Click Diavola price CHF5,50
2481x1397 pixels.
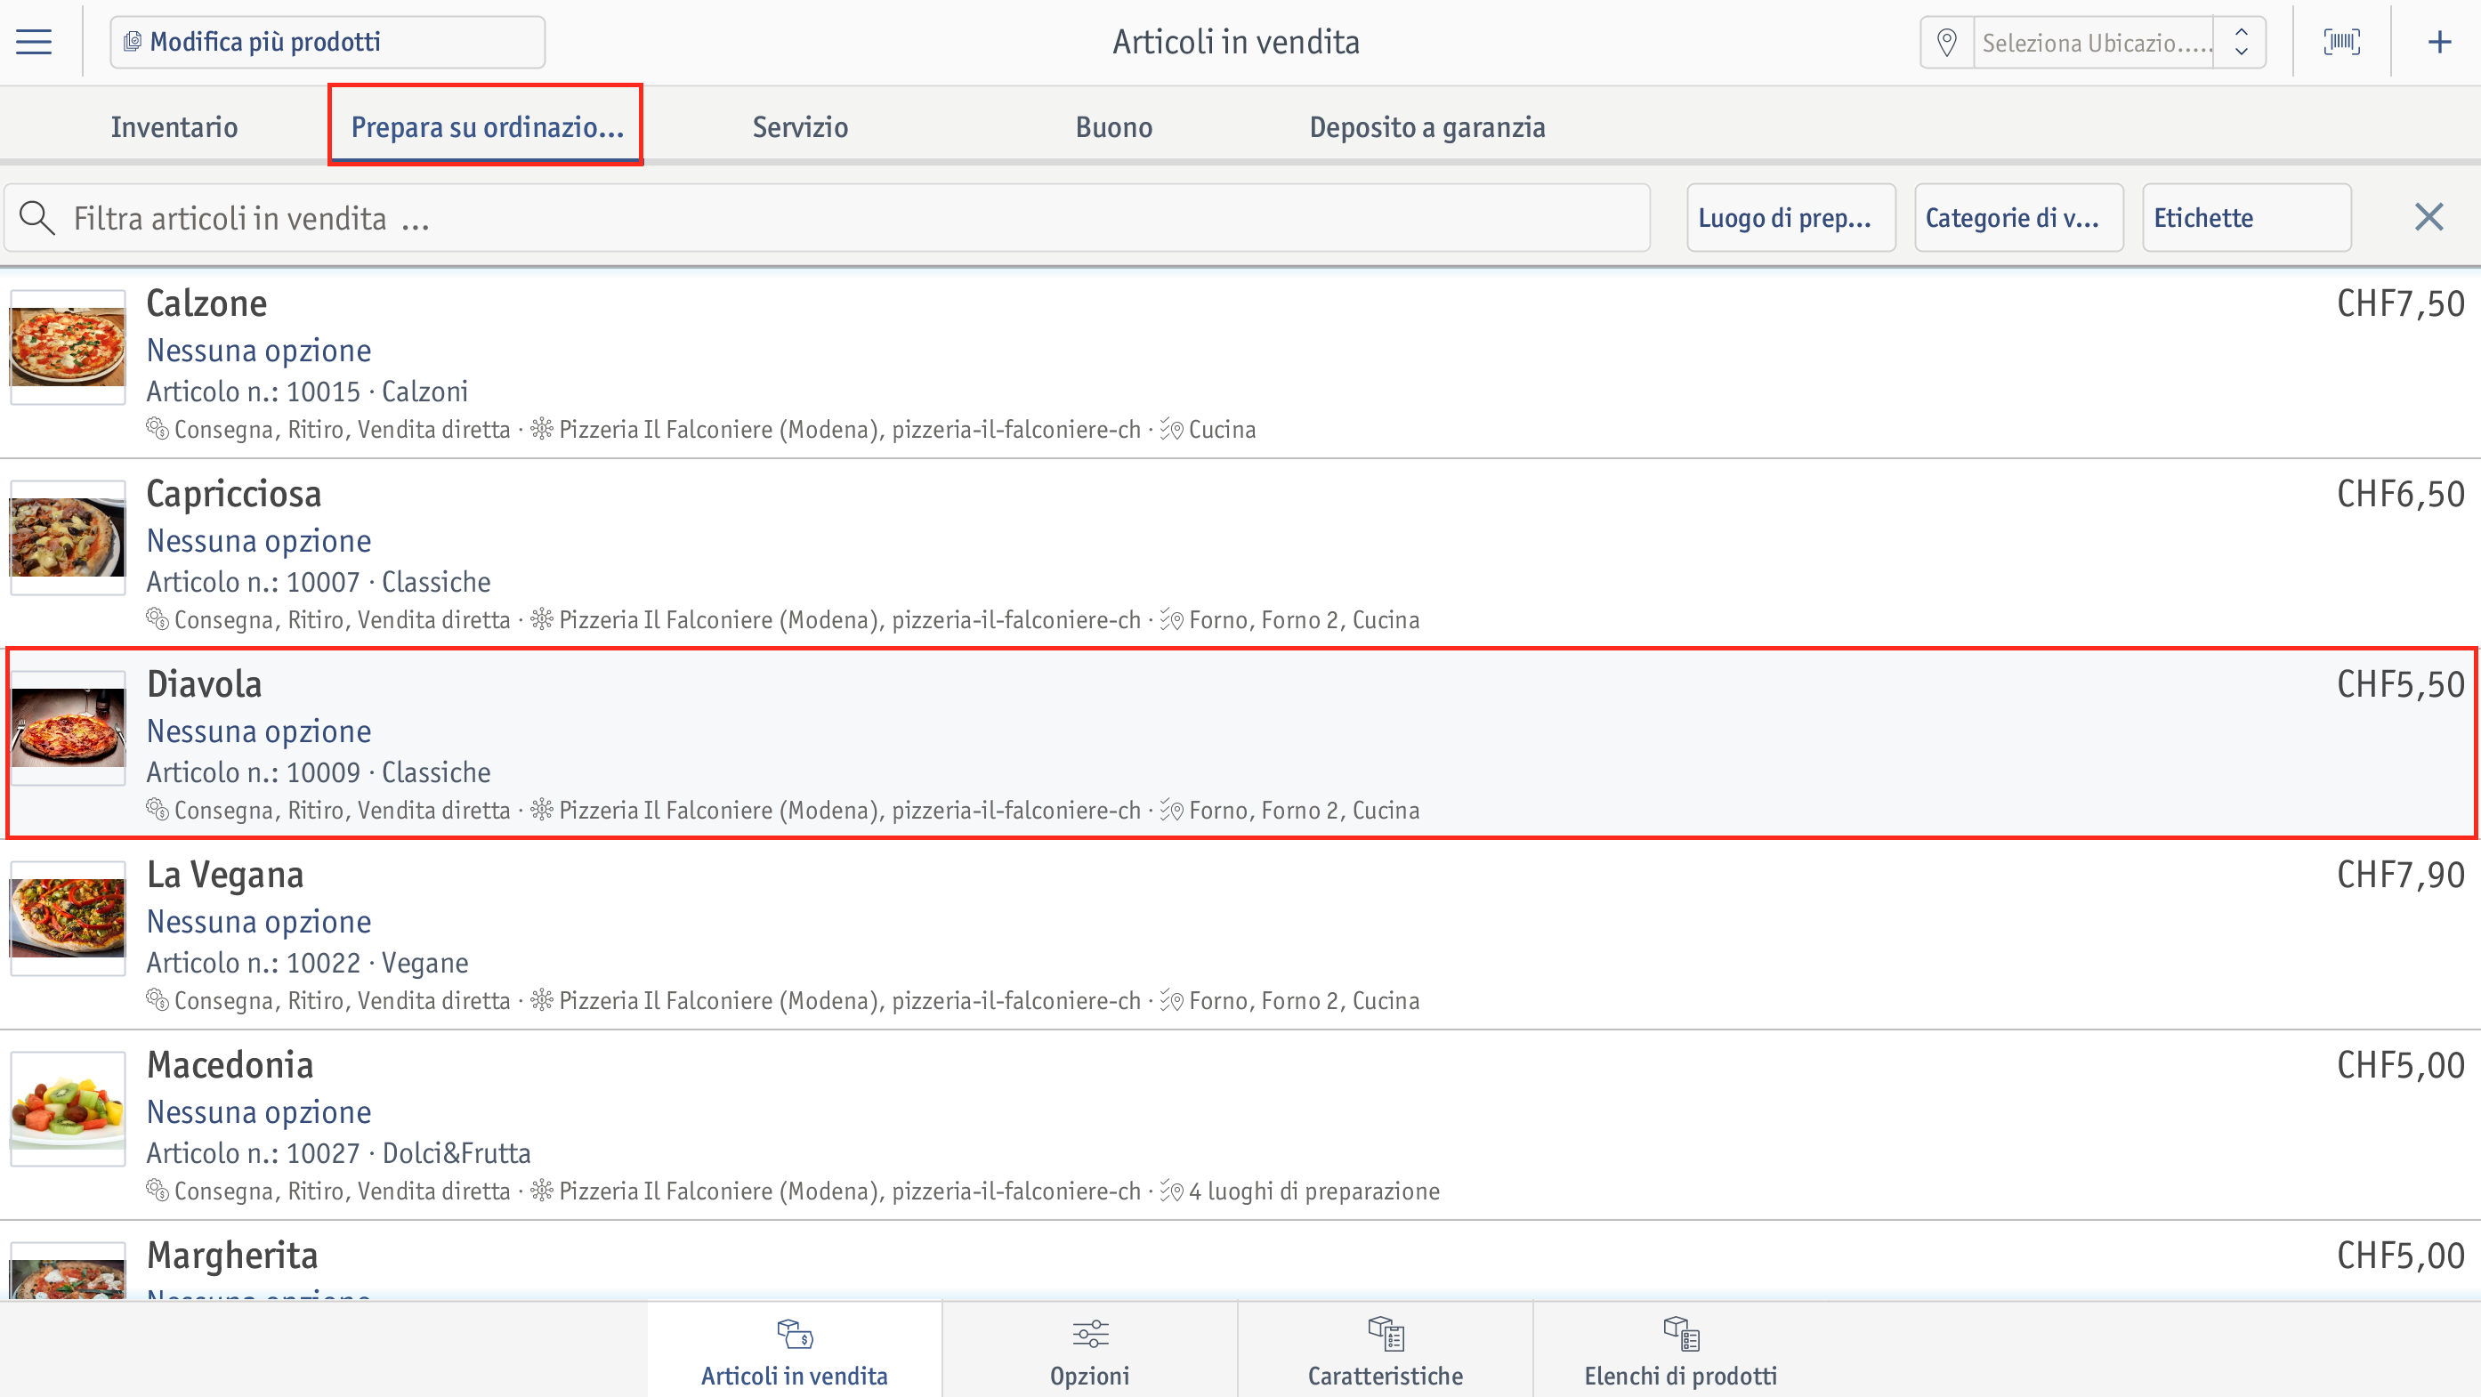pos(2400,684)
